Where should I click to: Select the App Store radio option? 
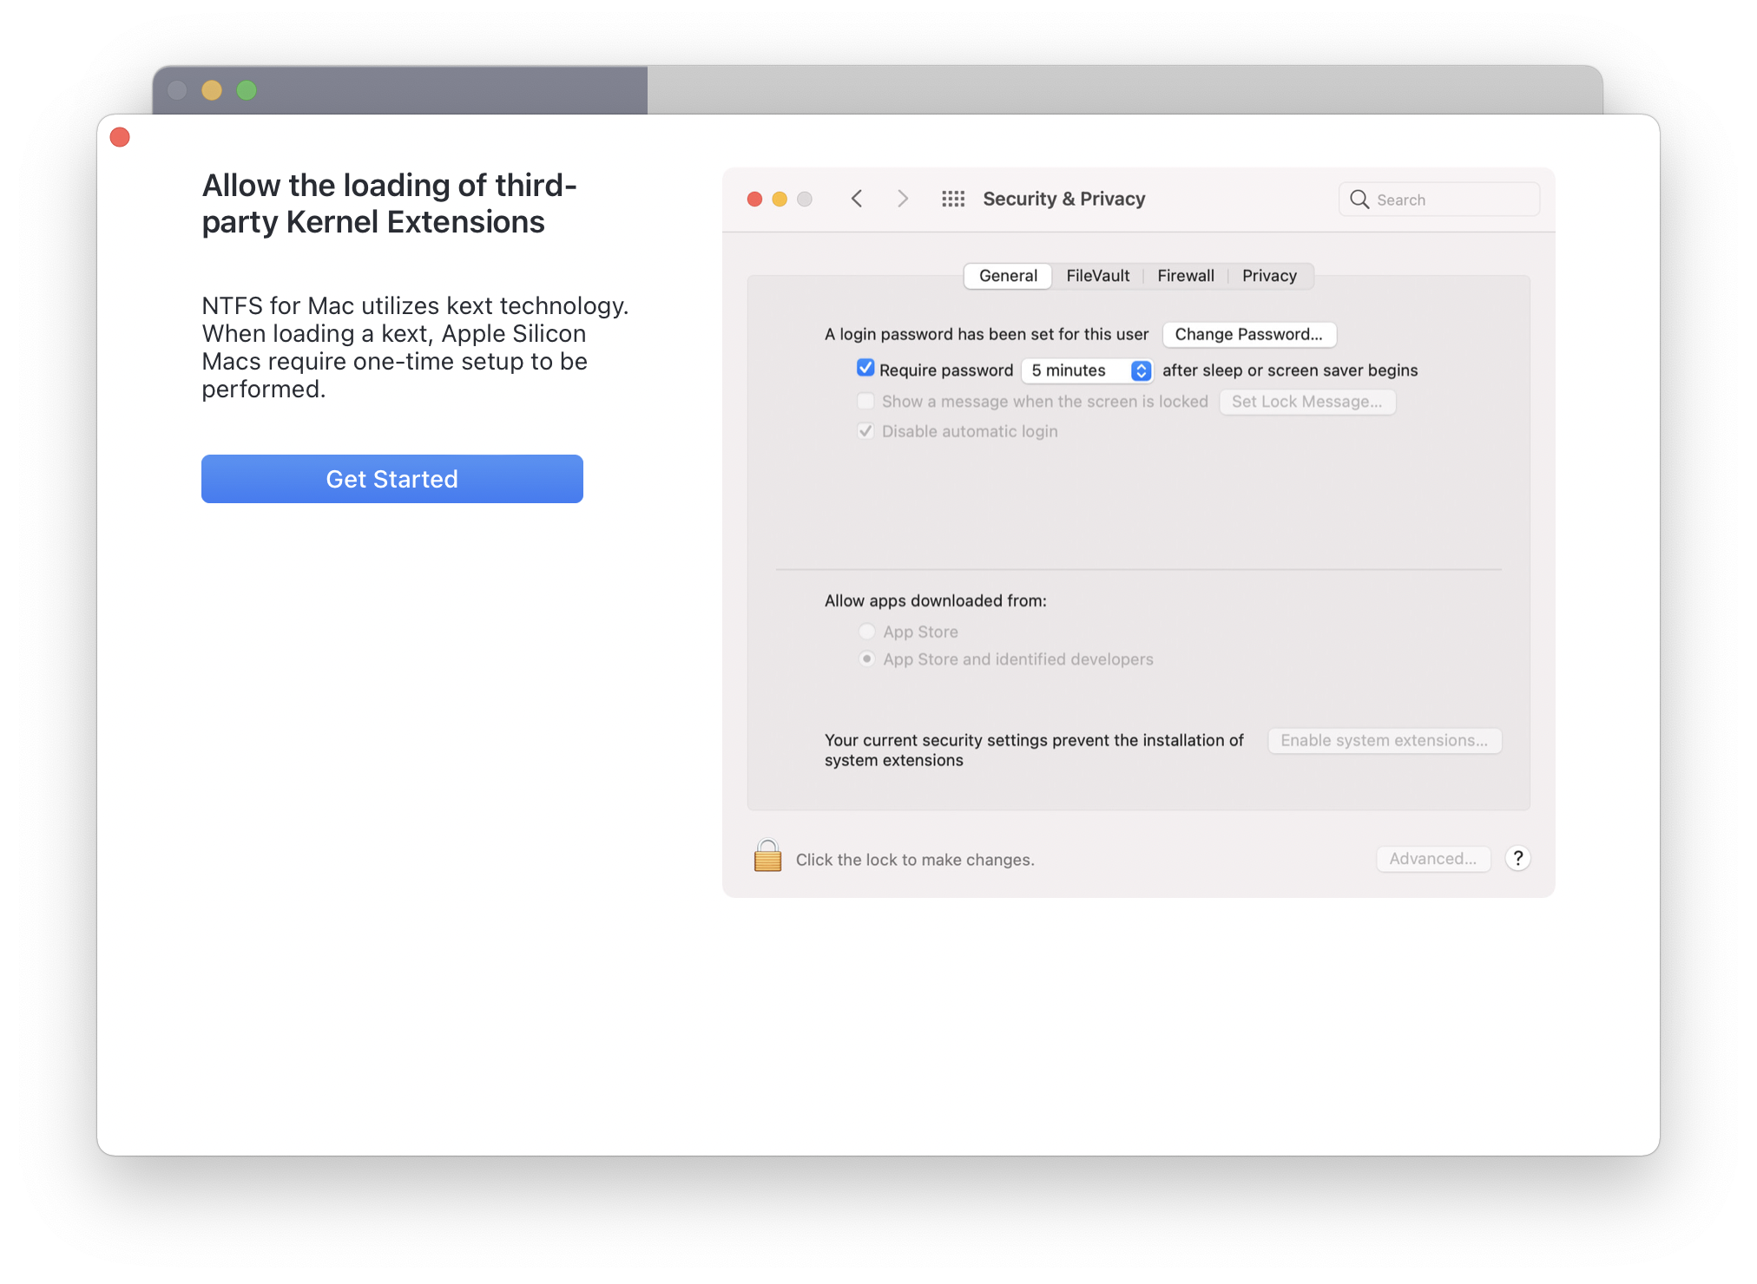point(866,632)
